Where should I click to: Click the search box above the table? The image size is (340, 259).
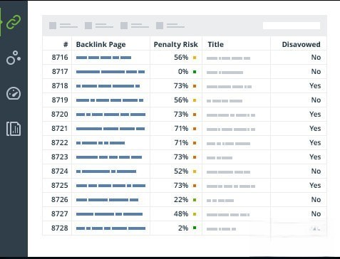pos(292,26)
